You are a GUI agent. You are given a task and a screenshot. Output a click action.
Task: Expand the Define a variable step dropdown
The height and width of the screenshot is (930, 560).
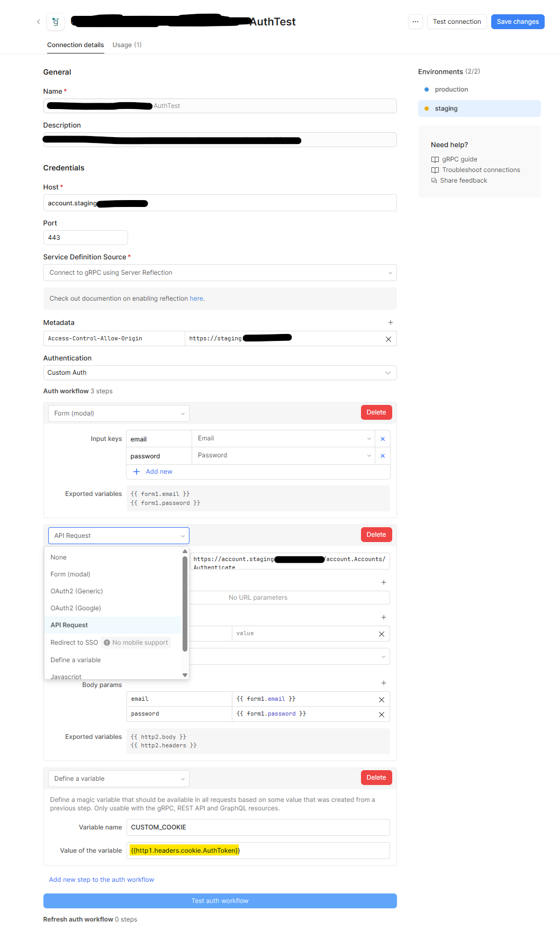(118, 779)
